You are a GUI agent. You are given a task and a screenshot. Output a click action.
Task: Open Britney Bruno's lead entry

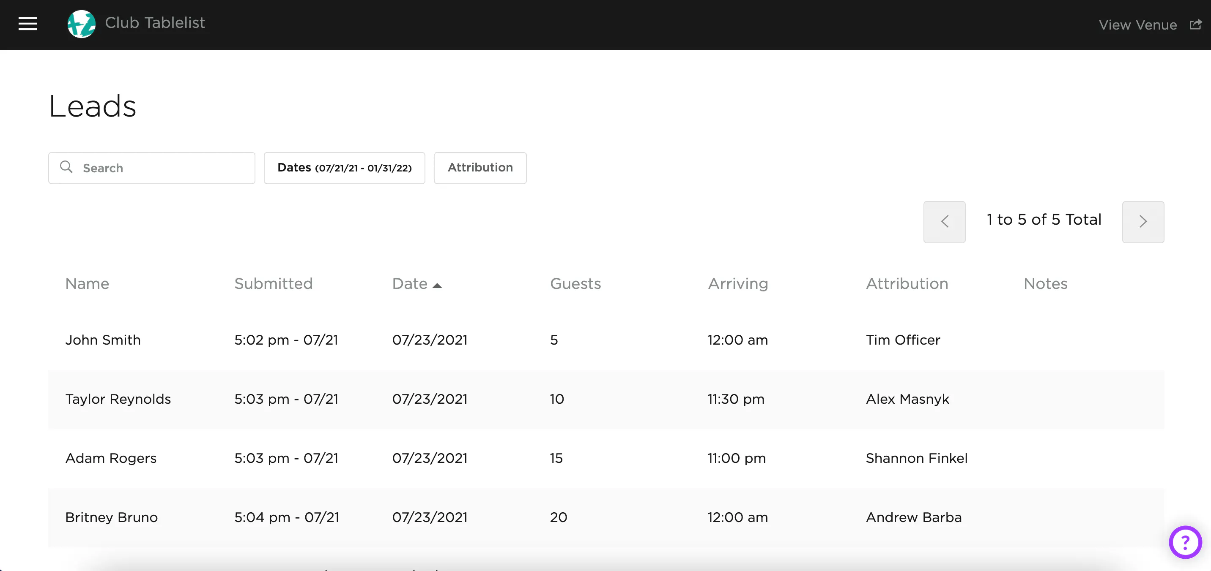pos(111,517)
